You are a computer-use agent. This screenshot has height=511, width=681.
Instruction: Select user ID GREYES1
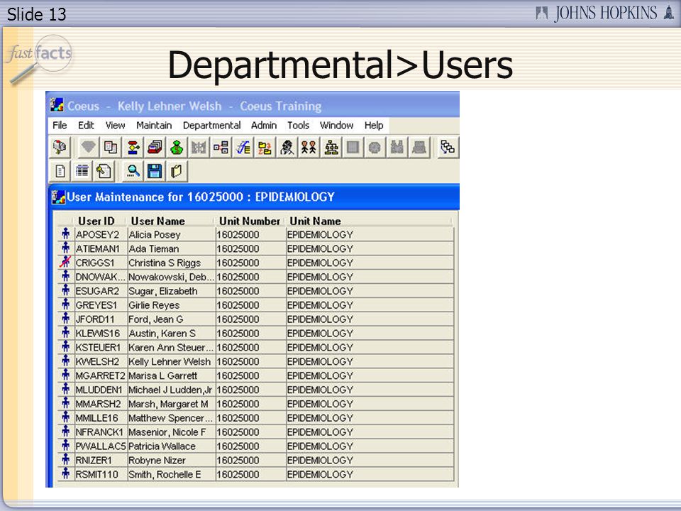click(96, 305)
